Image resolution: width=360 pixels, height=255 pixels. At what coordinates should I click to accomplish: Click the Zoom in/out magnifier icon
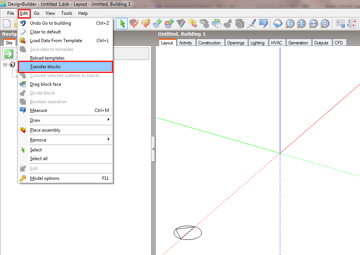tap(290, 24)
